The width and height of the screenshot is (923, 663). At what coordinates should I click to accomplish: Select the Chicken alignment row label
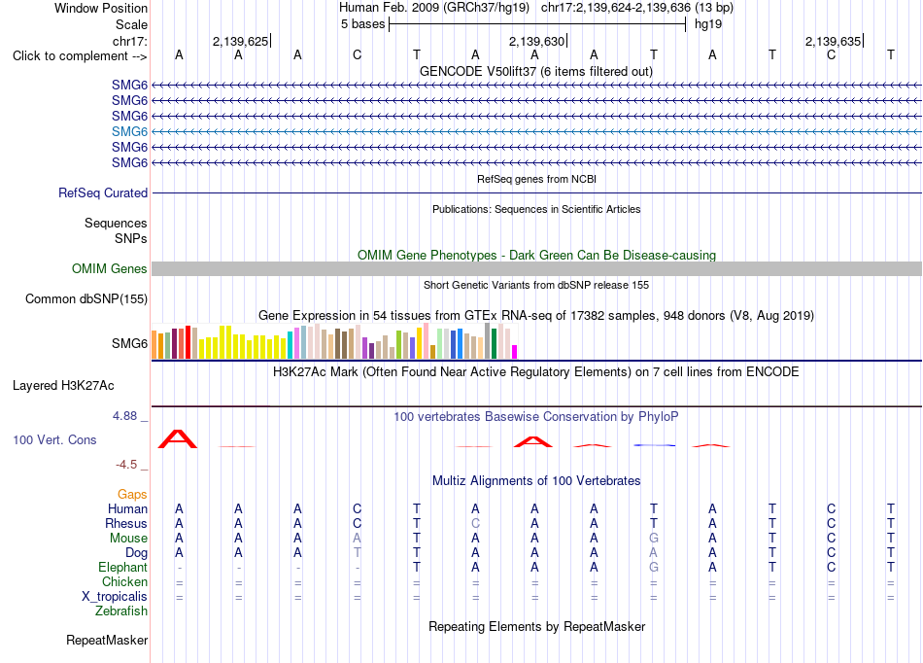pos(124,581)
